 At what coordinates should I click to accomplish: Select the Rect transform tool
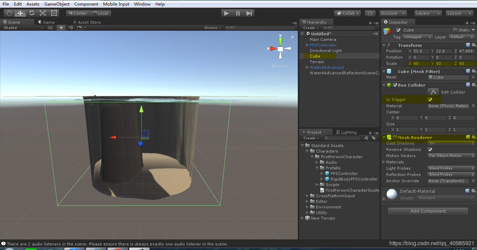[53, 13]
